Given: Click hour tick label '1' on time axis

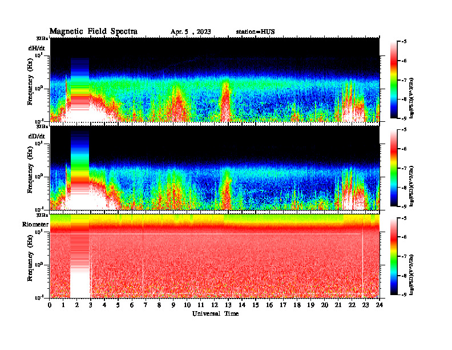Looking at the screenshot, I should click(63, 305).
